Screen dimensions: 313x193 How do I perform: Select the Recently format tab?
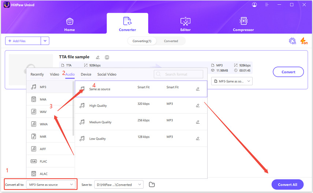37,74
